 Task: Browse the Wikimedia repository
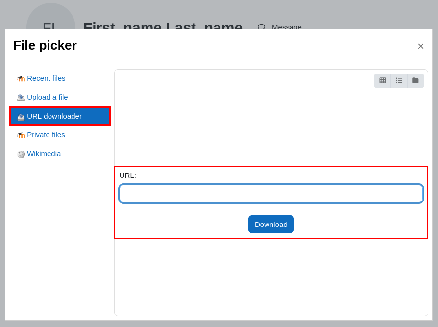click(44, 154)
